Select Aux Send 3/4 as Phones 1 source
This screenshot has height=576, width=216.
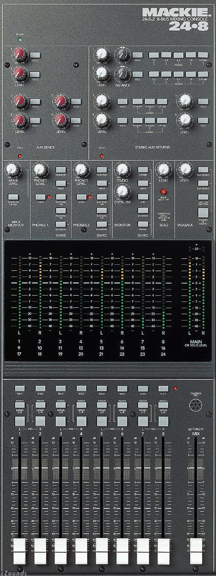point(60,197)
